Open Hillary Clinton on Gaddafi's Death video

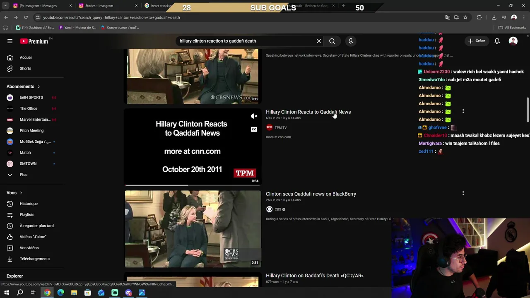(x=315, y=276)
